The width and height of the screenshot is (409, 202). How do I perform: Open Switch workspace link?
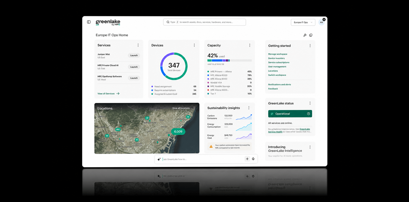277,75
